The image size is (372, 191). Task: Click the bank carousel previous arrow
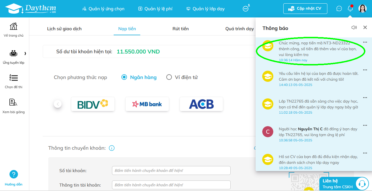coord(58,104)
